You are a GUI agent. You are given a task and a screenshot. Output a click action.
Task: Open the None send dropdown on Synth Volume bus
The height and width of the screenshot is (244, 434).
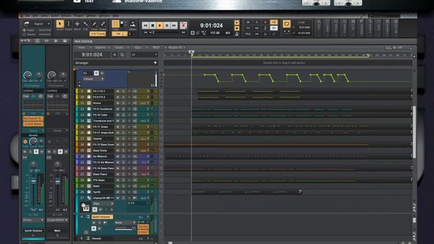point(125,222)
